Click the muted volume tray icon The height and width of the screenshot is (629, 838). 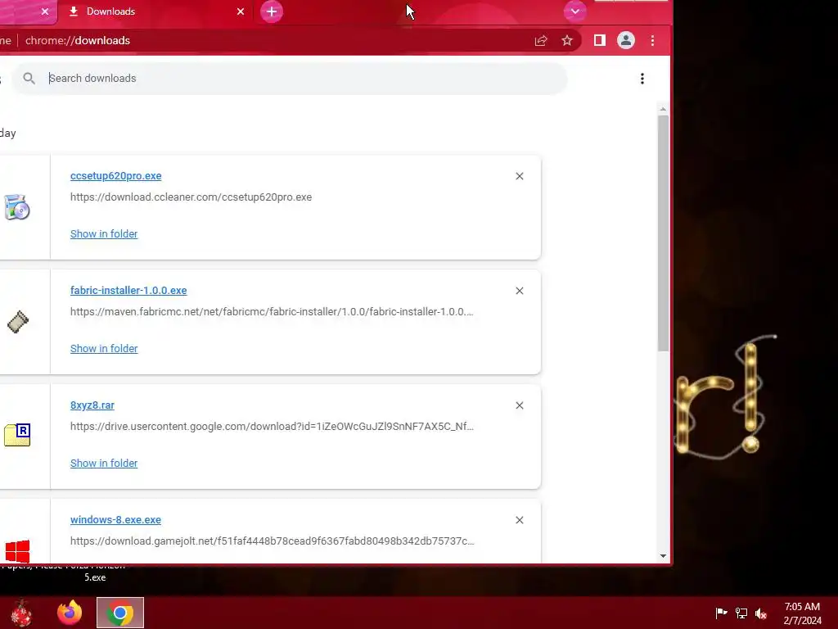pyautogui.click(x=761, y=613)
